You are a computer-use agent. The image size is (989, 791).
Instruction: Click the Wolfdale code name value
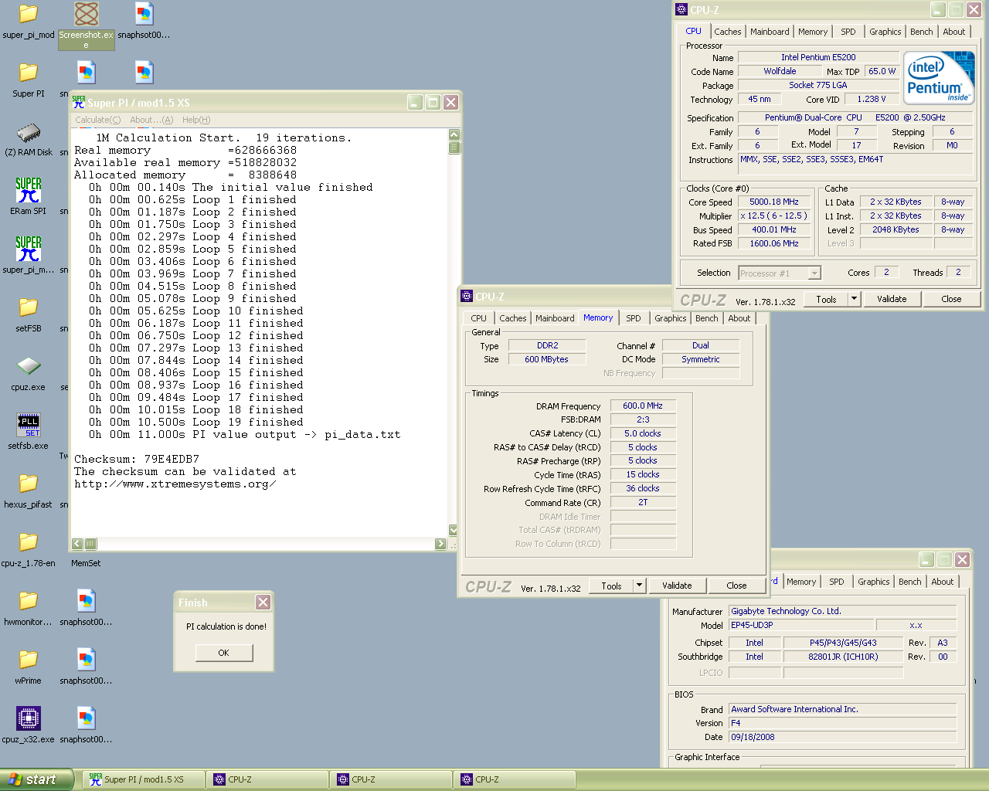(780, 71)
